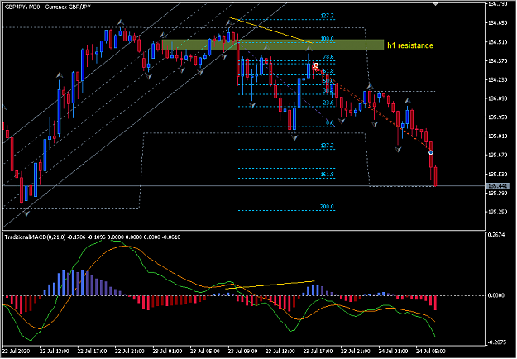
Task: Click the 100.0 Fibonacci level label
Action: 327,39
